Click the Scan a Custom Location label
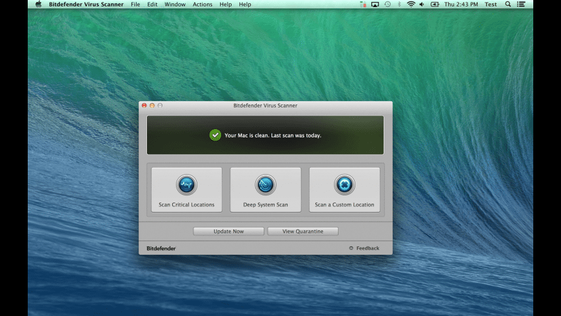This screenshot has height=316, width=561. [x=344, y=204]
